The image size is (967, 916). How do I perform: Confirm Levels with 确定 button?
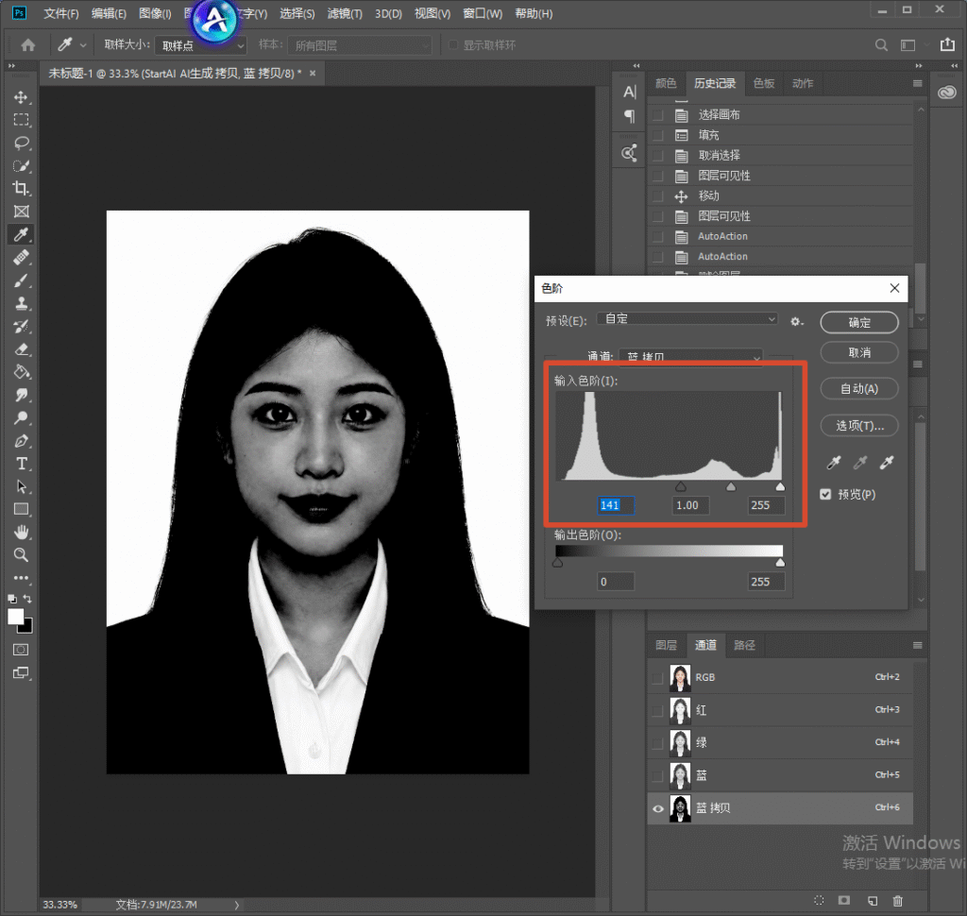[x=859, y=323]
